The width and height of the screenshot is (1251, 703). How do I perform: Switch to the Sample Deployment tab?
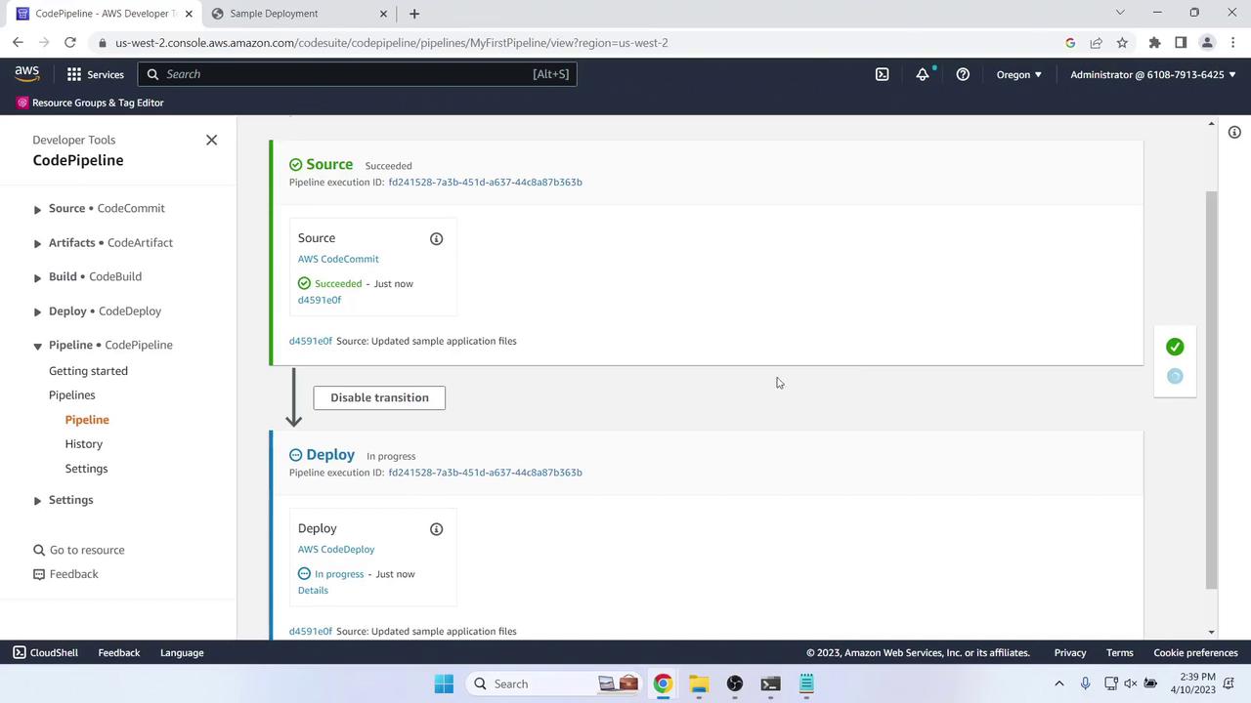tap(298, 14)
